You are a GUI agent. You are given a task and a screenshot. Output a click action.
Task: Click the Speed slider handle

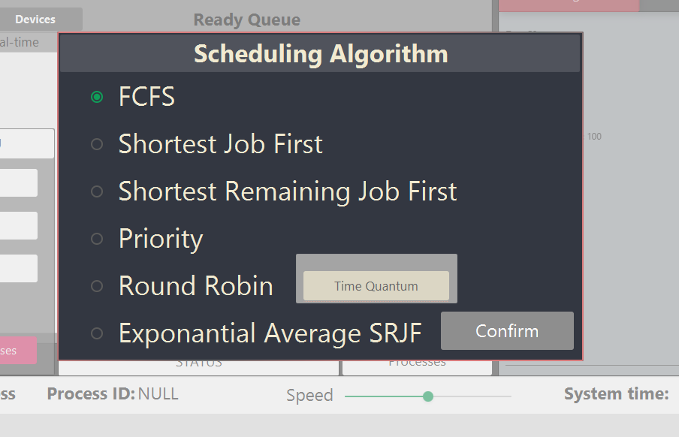click(x=428, y=396)
